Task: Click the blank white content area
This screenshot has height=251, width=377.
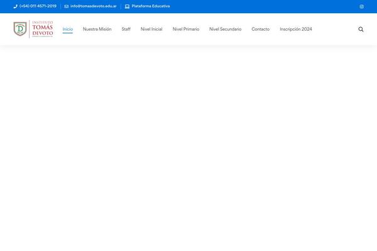Action: click(188, 144)
